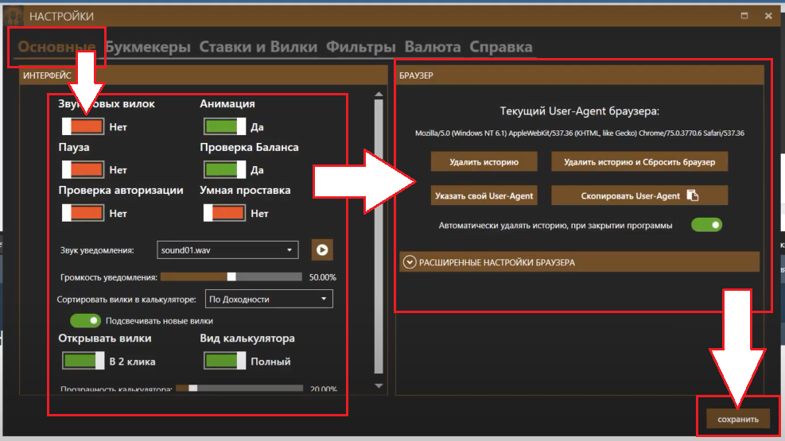Close the НАСТРОЙКИ window
Screen dimensions: 785x441
(x=768, y=16)
